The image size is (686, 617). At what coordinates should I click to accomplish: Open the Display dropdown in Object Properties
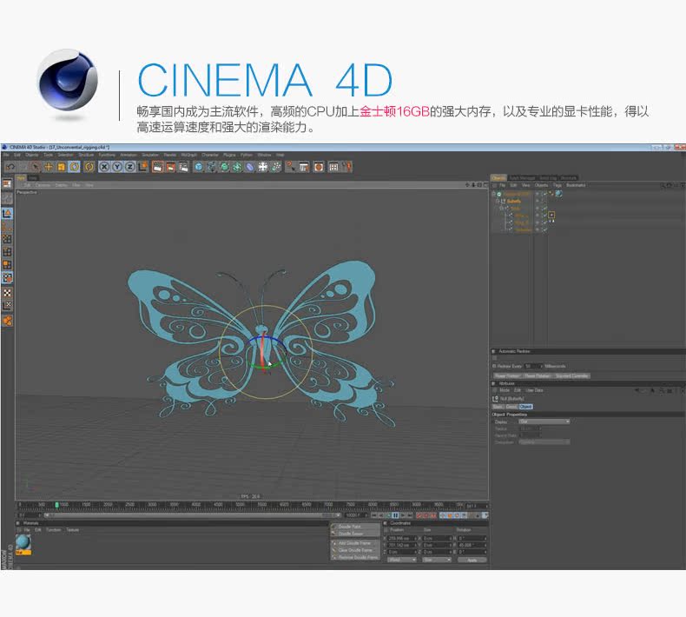(x=544, y=421)
